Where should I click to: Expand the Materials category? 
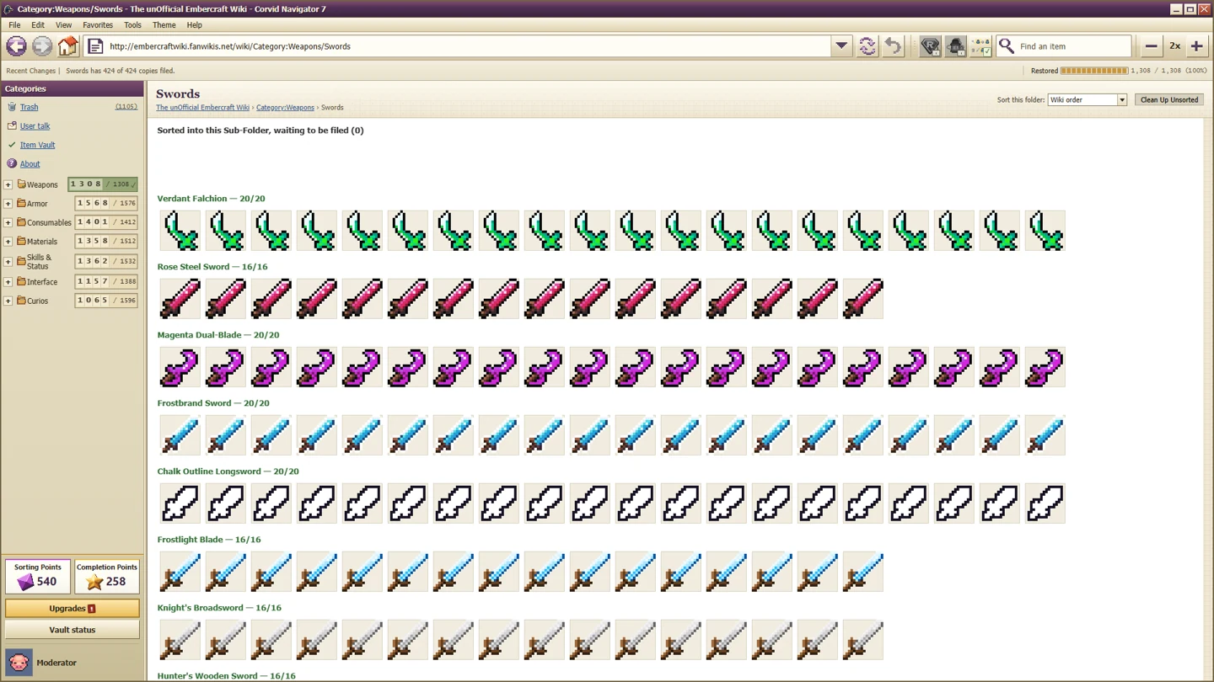[8, 242]
